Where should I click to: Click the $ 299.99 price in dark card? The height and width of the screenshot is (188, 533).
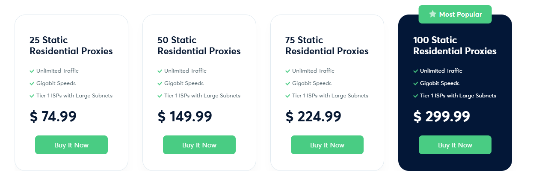pyautogui.click(x=441, y=116)
